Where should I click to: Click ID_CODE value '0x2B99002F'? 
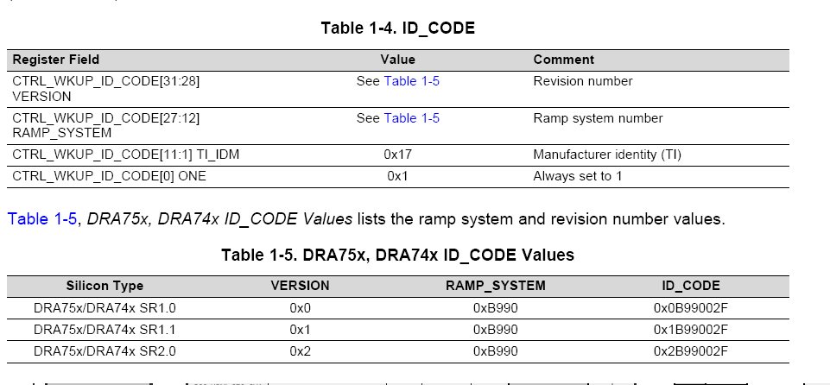[691, 351]
